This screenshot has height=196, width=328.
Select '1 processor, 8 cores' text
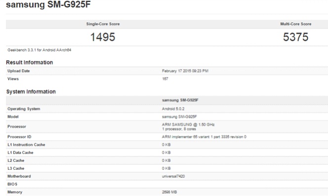[x=179, y=129]
